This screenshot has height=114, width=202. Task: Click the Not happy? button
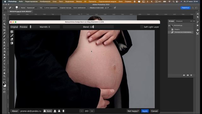(133, 111)
